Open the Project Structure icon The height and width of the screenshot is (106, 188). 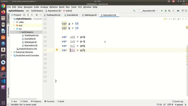178,11
